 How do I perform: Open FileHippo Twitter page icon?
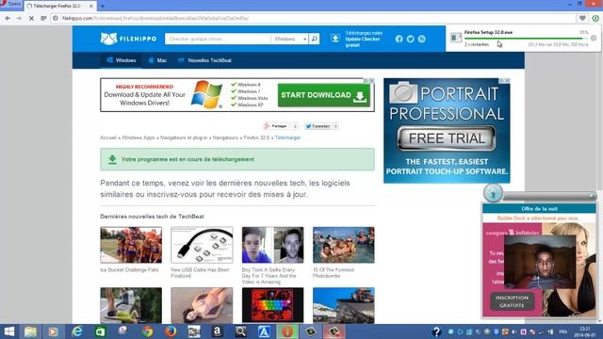pos(411,39)
